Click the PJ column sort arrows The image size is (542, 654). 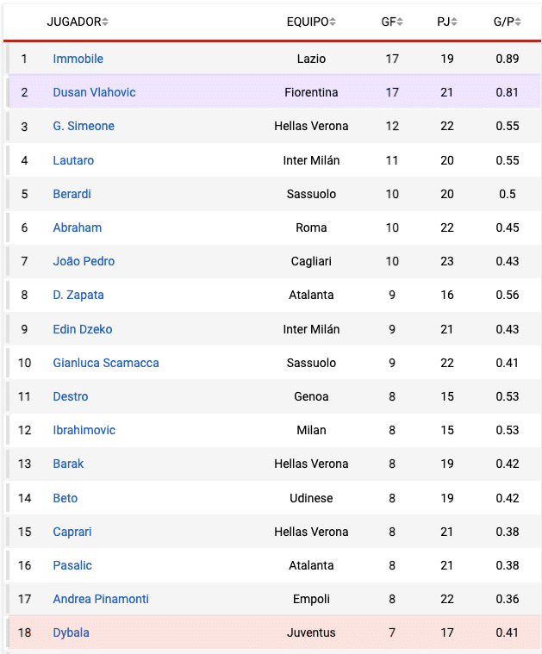454,22
